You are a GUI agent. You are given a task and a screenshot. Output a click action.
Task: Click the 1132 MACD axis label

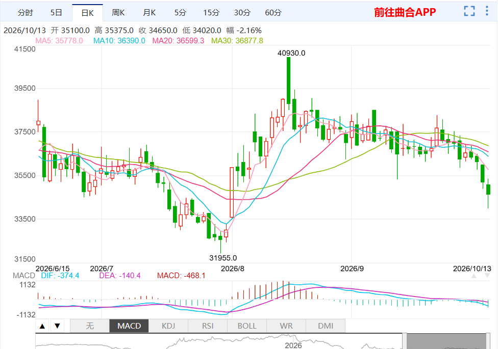[28, 285]
